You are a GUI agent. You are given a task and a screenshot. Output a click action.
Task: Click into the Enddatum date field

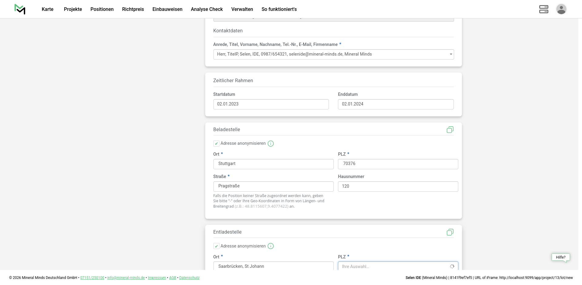tap(396, 104)
